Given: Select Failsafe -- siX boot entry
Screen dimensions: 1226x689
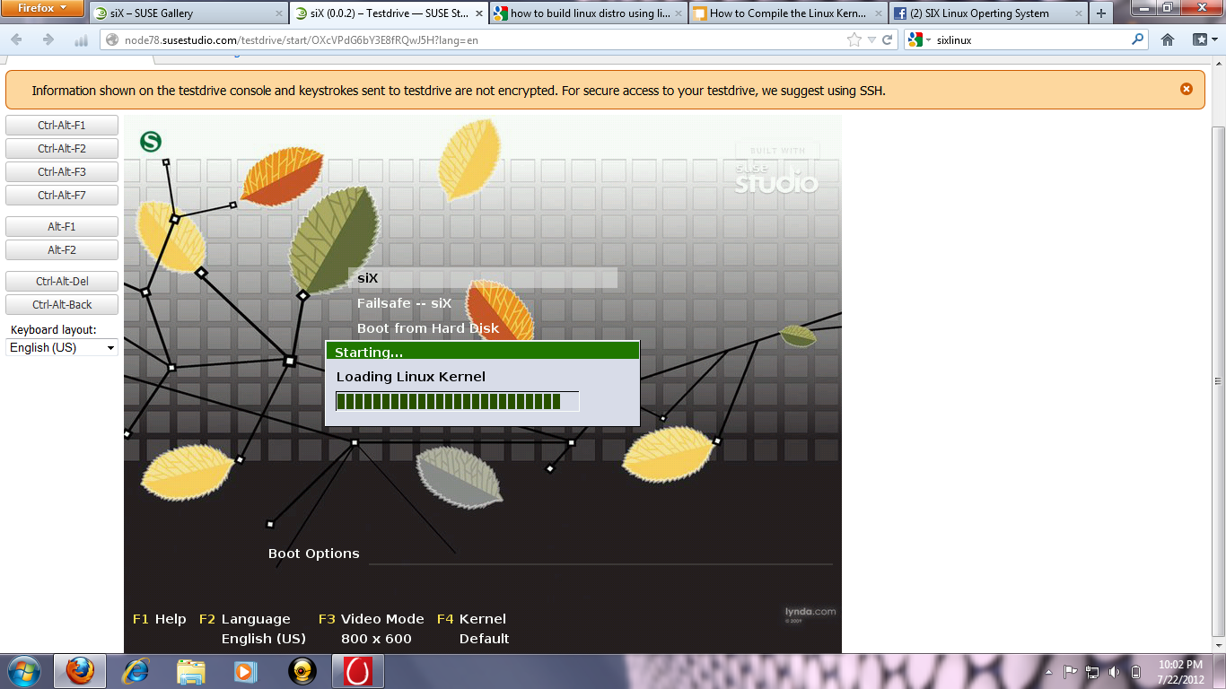Looking at the screenshot, I should click(x=404, y=303).
